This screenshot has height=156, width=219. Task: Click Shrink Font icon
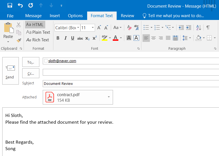(x=106, y=28)
